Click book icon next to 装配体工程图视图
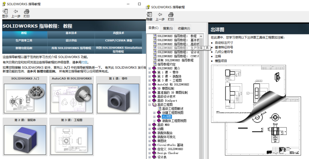The height and width of the screenshot is (159, 309). pos(159,121)
